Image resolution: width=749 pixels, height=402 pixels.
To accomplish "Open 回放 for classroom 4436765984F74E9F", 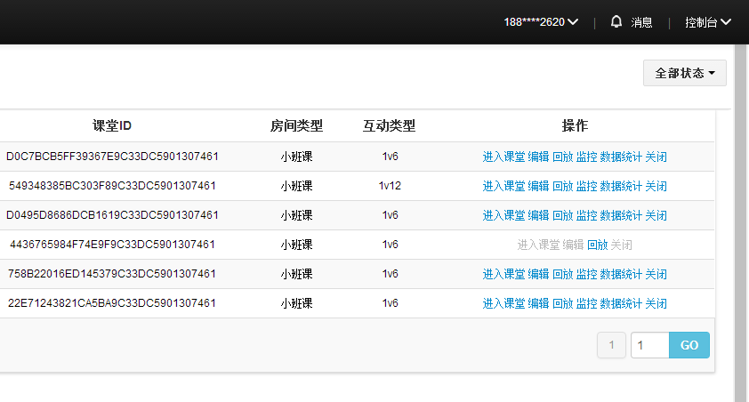I will pyautogui.click(x=597, y=245).
